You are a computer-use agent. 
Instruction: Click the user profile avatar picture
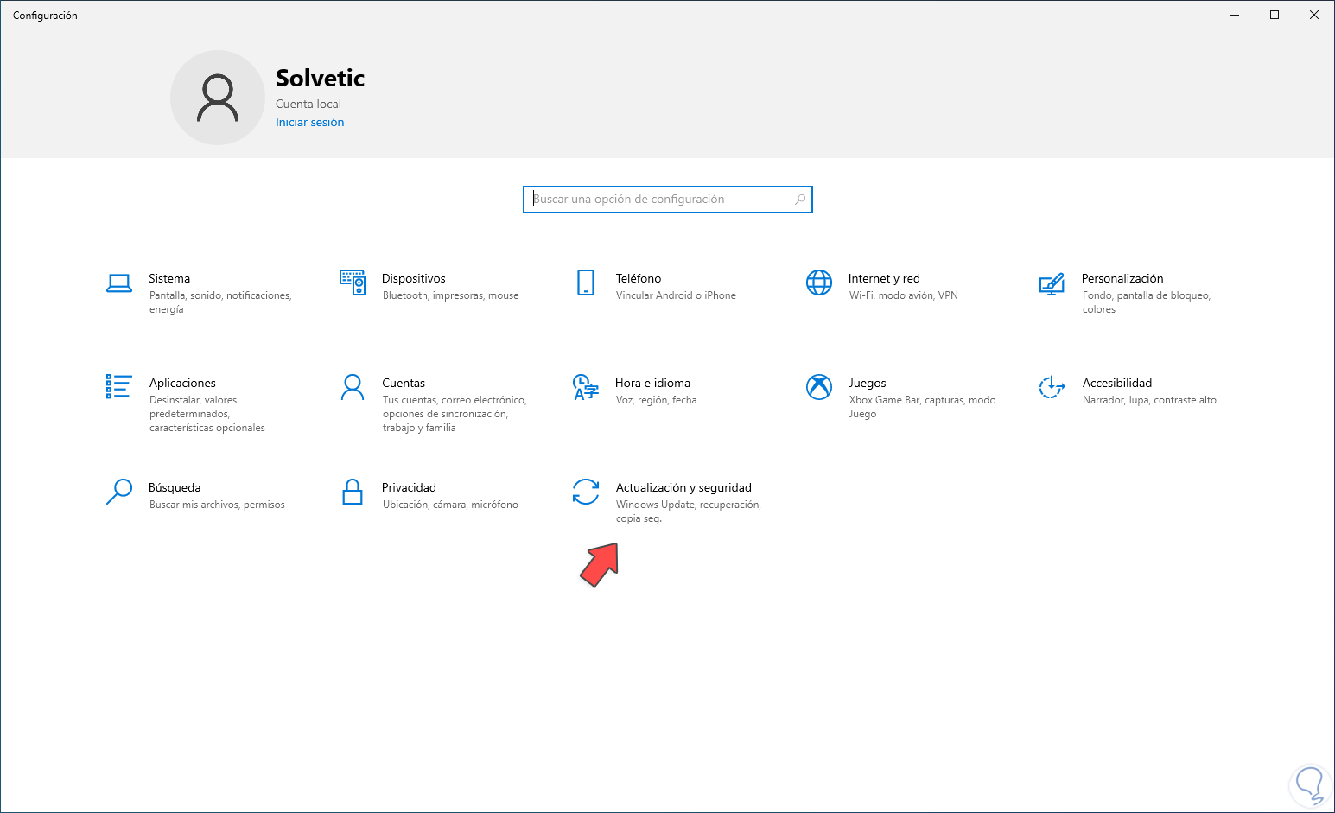(218, 98)
